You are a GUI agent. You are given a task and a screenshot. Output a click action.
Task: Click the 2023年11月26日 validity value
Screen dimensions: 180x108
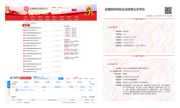tap(128, 43)
